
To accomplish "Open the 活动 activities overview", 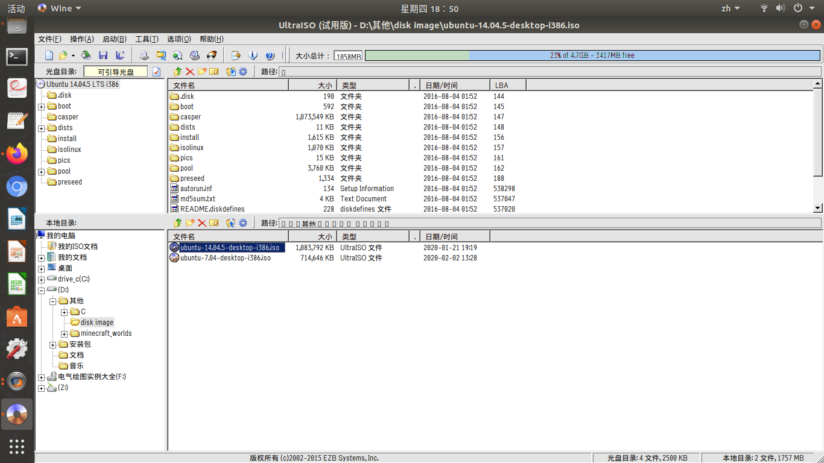I will coord(16,8).
